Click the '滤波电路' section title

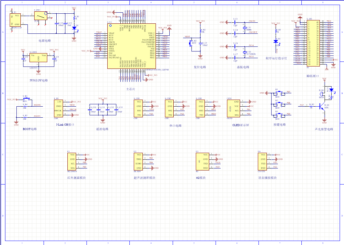102,129
